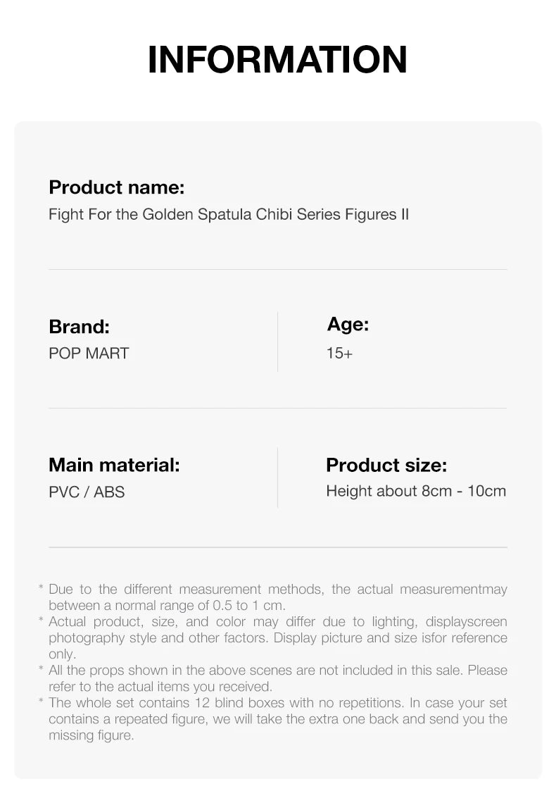
Task: Click the vertical divider between Brand and Age
Action: (x=278, y=342)
